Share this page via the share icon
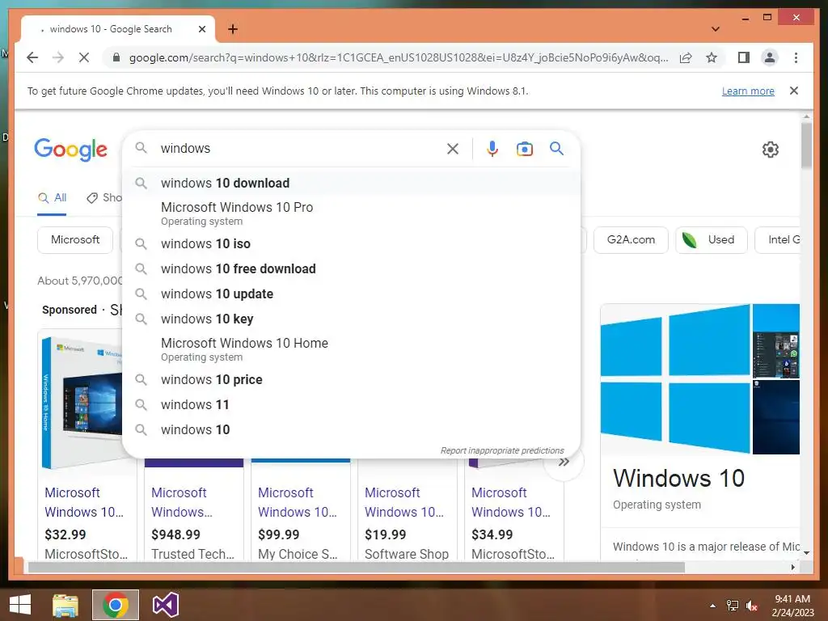The height and width of the screenshot is (621, 828). point(686,57)
